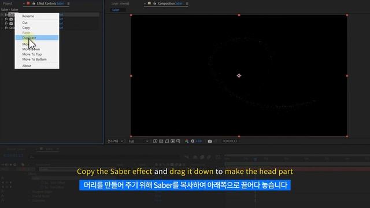Toggle the fx switch of the second effect

coord(6,19)
